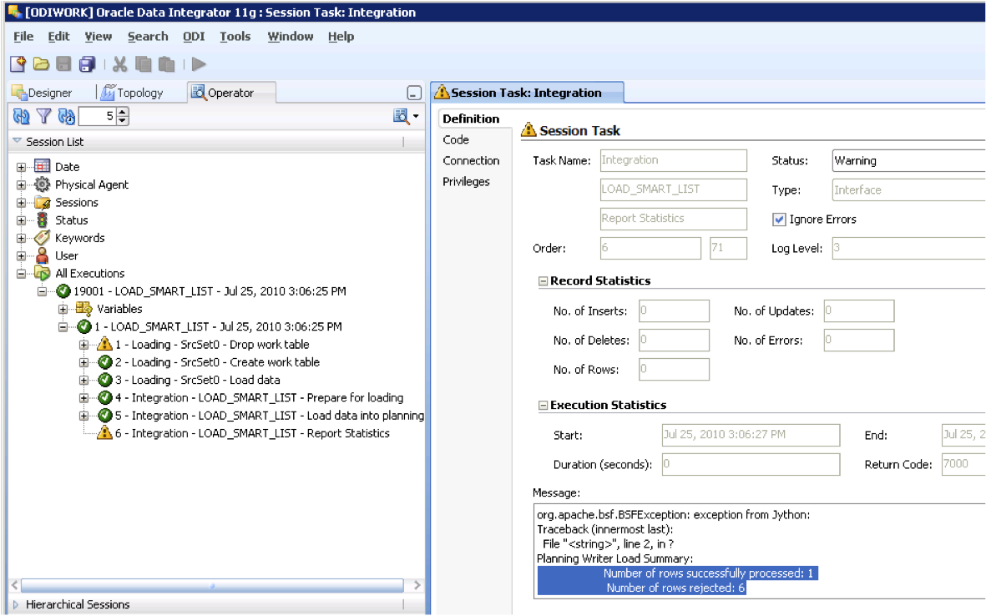Open the Privileges section
The image size is (986, 616).
(466, 182)
